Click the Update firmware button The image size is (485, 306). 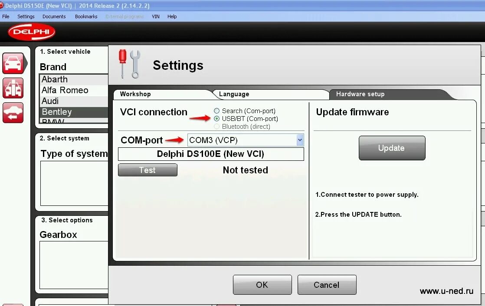click(x=392, y=148)
